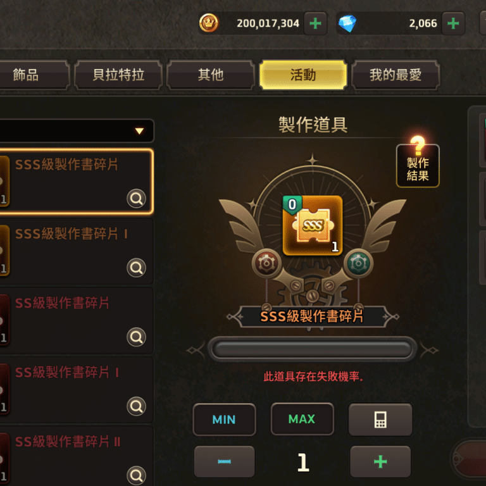Add diamonds with the green plus button
The width and height of the screenshot is (486, 486).
(453, 23)
